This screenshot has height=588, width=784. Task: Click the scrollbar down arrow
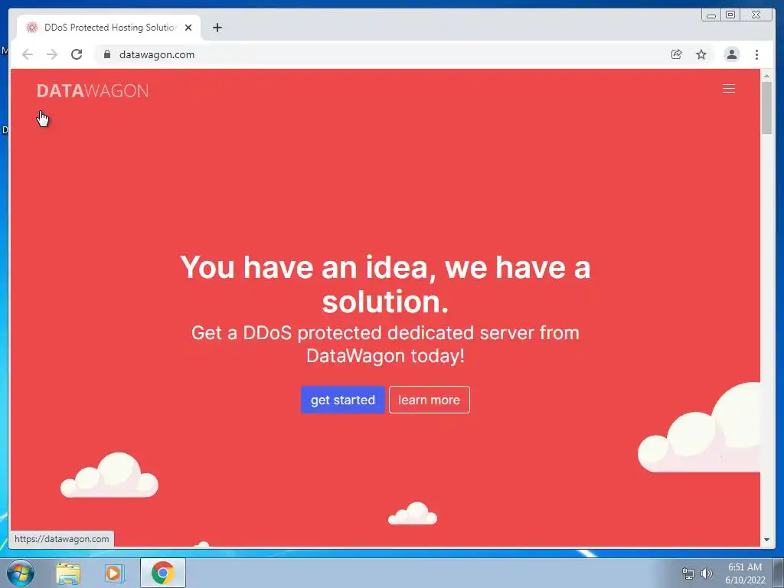(766, 540)
